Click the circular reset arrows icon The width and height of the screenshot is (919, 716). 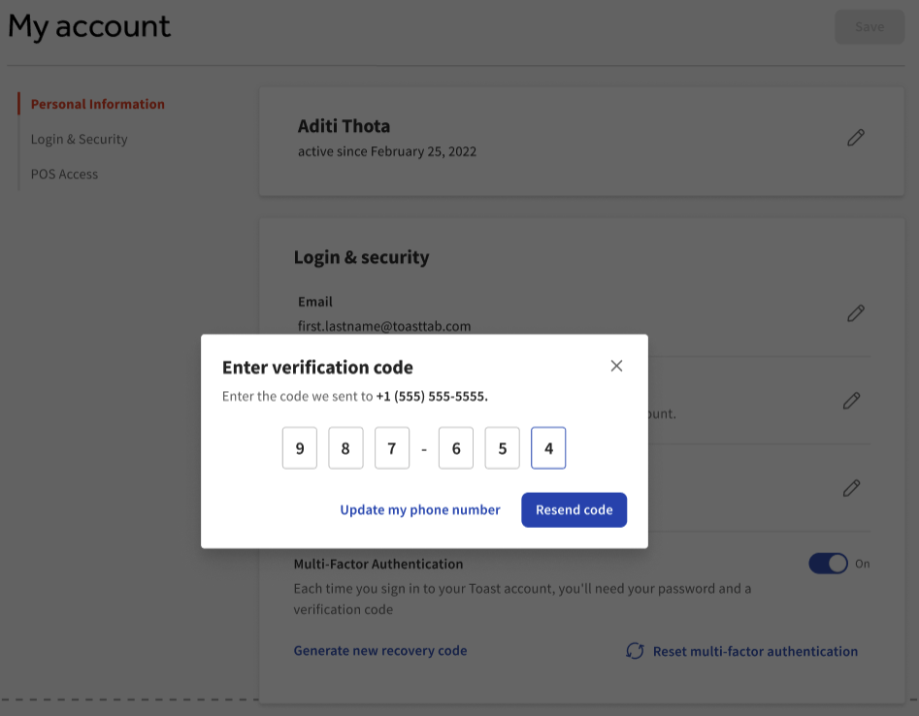pyautogui.click(x=635, y=651)
